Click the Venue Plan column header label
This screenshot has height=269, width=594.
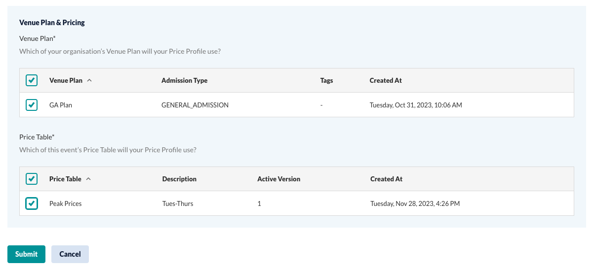(x=66, y=80)
